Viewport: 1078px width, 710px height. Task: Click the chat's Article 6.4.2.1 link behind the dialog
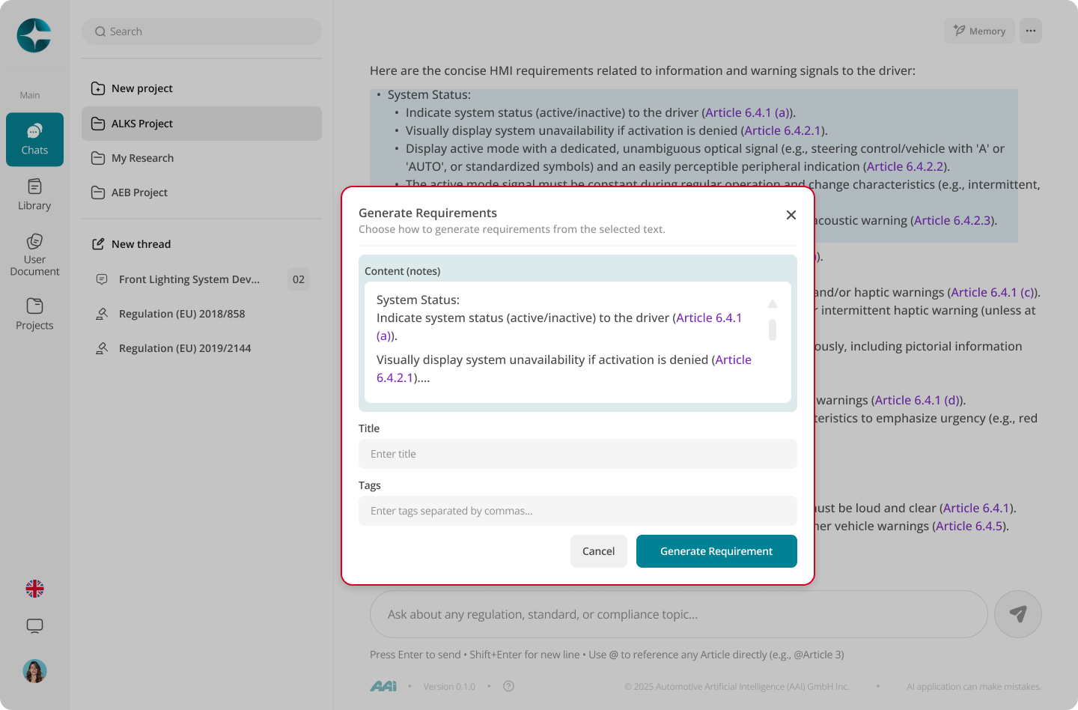click(x=783, y=130)
